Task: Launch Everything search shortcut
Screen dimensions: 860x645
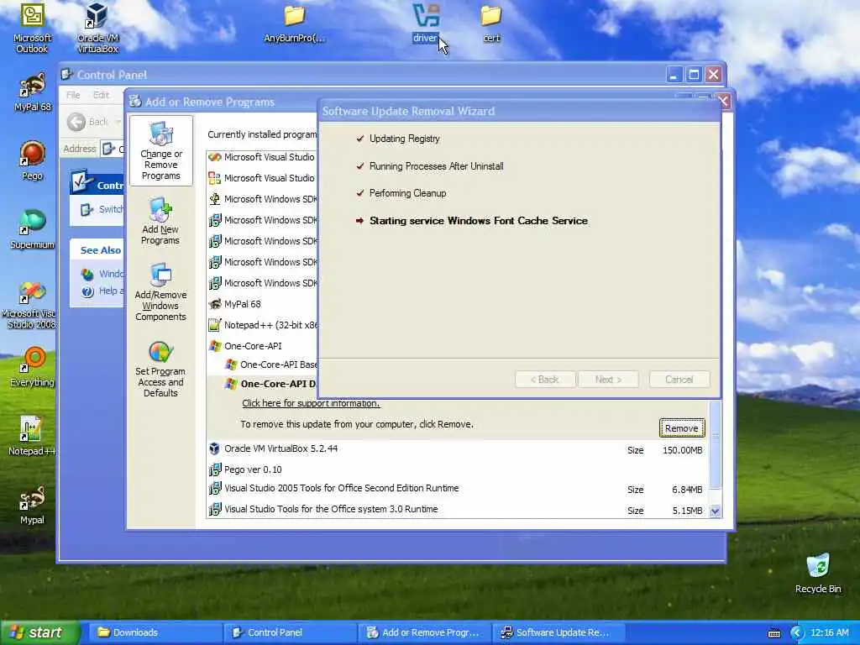Action: click(x=33, y=366)
